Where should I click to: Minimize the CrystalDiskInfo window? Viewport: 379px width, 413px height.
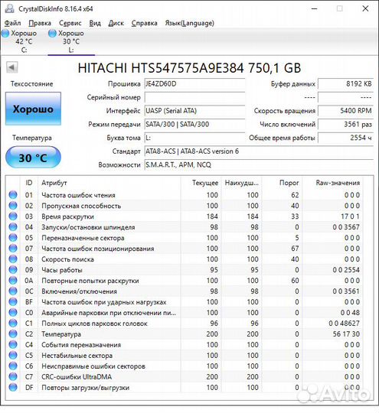pyautogui.click(x=314, y=8)
